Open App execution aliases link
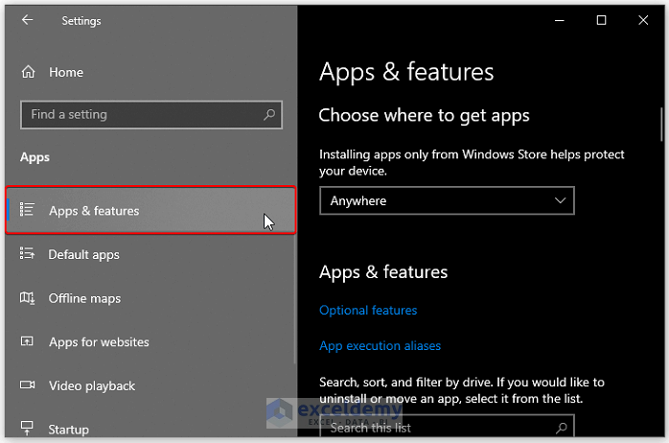The height and width of the screenshot is (443, 669). click(x=380, y=346)
